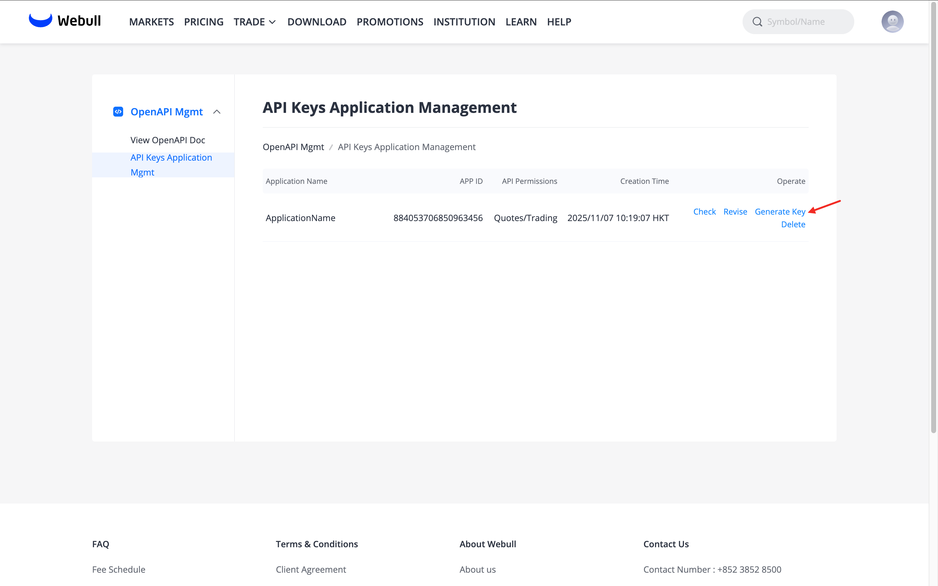Viewport: 938px width, 586px height.
Task: Click the OpenAPI Mgmt code icon
Action: (x=118, y=112)
